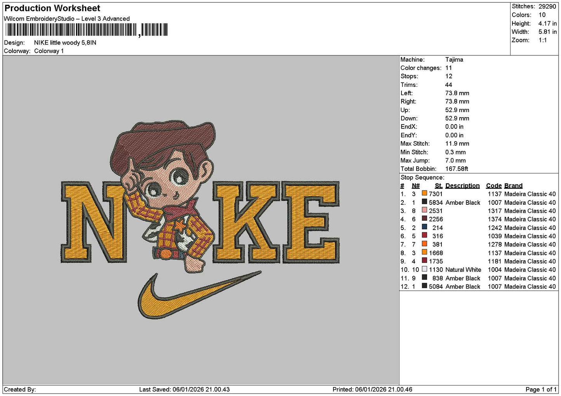Click the 'EndX:' label
This screenshot has width=561, height=396.
(x=409, y=127)
